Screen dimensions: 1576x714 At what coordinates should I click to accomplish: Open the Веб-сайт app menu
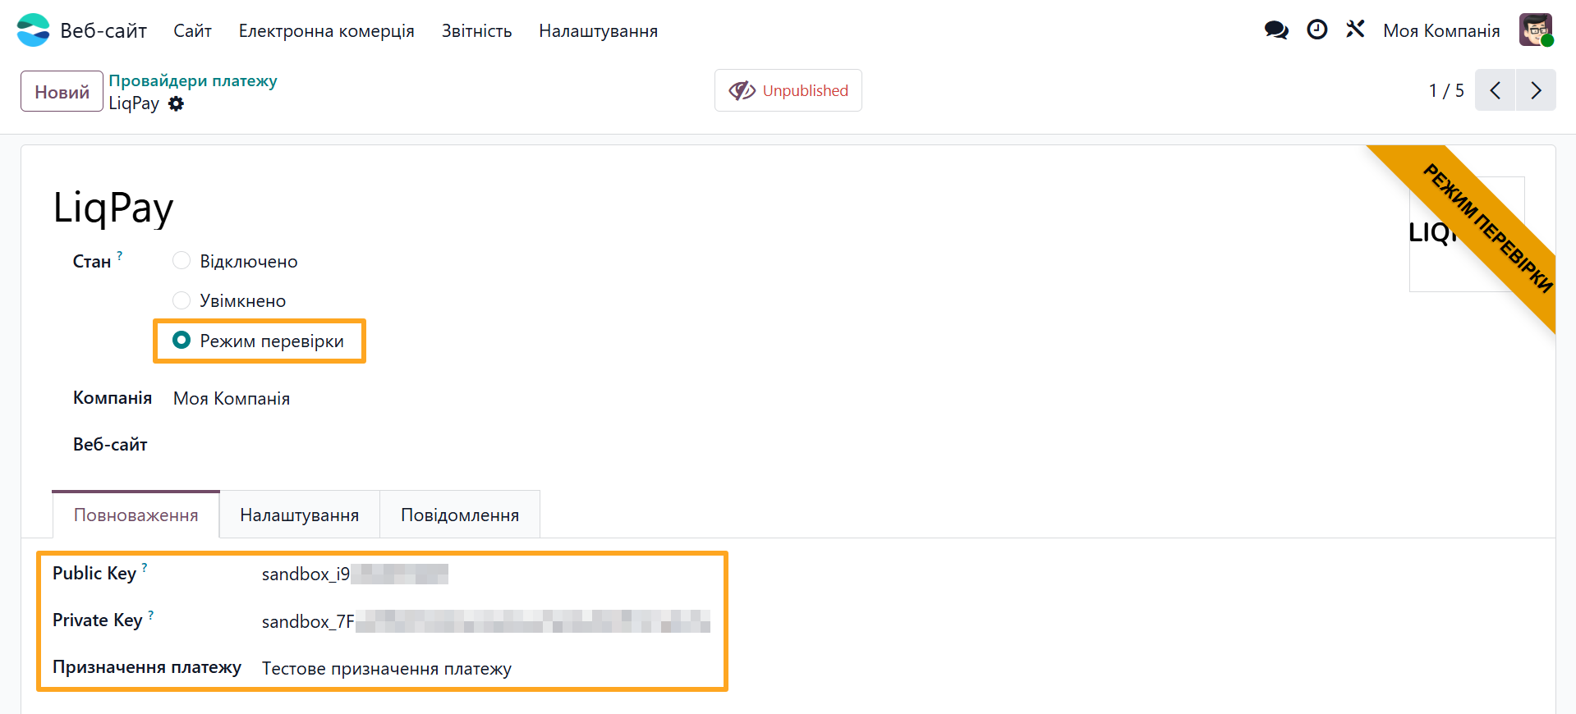(103, 31)
